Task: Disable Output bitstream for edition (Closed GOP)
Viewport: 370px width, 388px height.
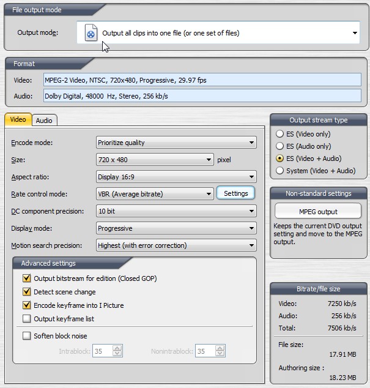Action: 27,278
